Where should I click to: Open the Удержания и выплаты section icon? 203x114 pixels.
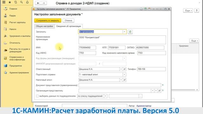click(x=5, y=36)
